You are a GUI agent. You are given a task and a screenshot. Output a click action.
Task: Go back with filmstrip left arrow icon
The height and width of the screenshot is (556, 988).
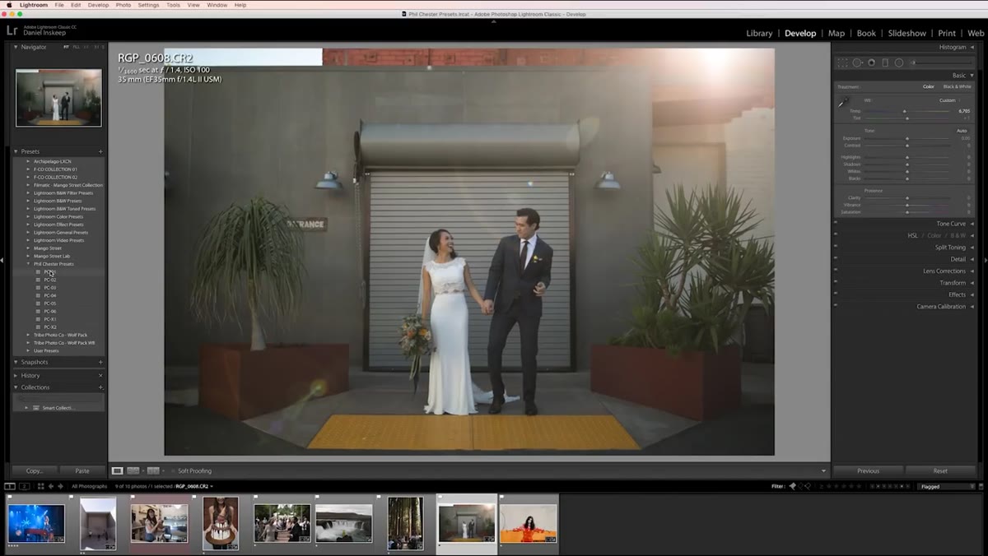click(x=51, y=486)
